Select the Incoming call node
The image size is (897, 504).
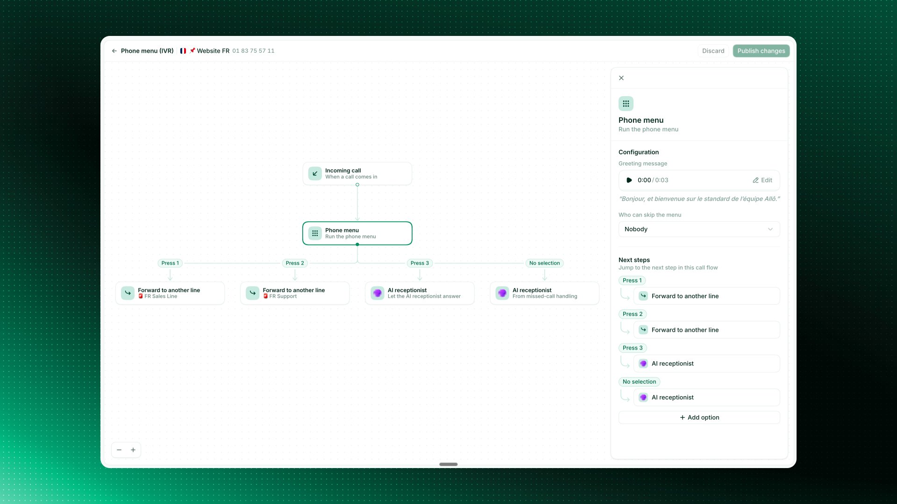357,174
